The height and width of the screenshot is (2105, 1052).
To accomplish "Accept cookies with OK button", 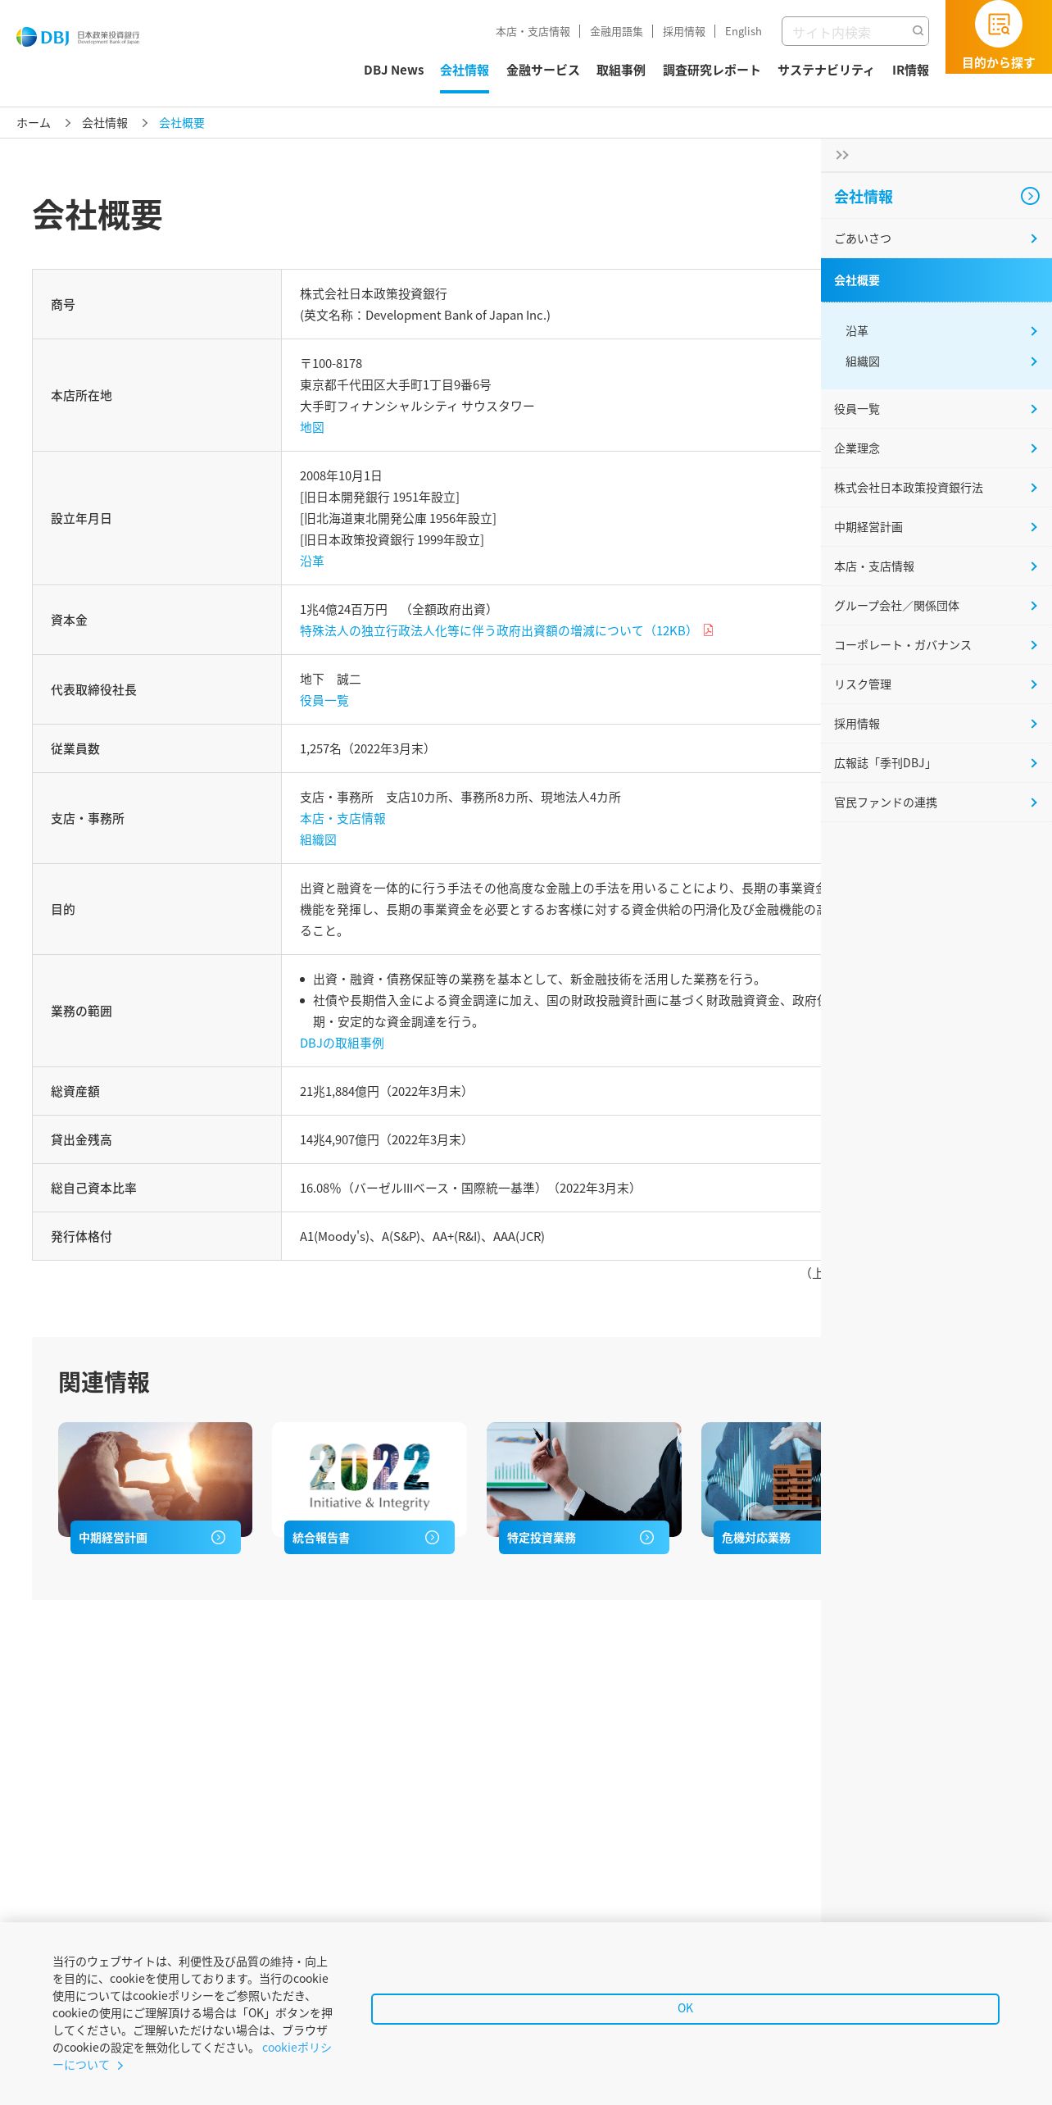I will tap(685, 2008).
